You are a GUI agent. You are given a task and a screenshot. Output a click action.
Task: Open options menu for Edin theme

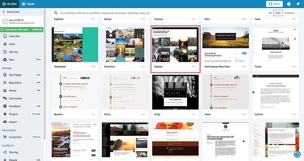point(244,19)
